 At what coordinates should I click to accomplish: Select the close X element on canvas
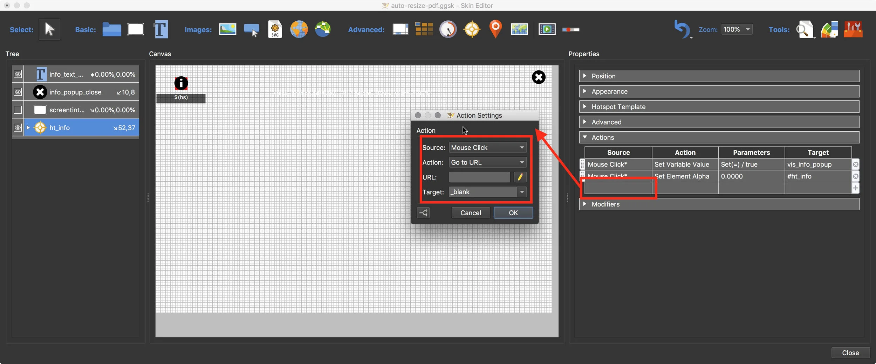tap(539, 77)
